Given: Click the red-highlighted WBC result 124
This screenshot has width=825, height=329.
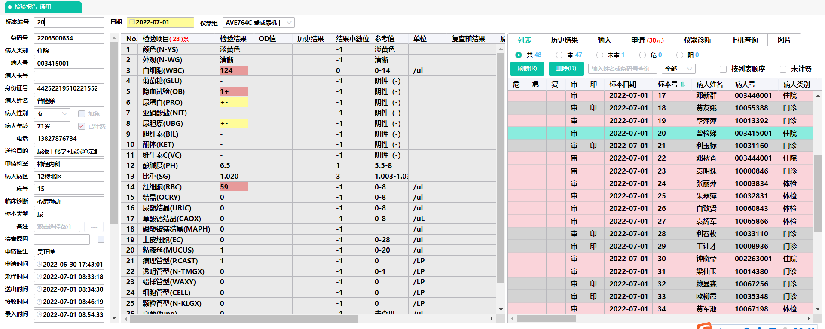Looking at the screenshot, I should coord(234,70).
